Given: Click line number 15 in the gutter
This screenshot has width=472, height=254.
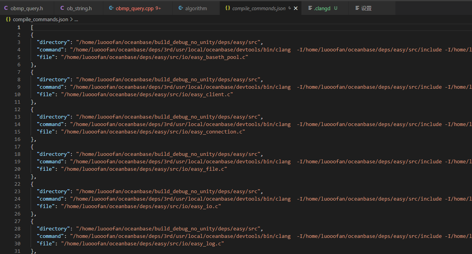Looking at the screenshot, I should pos(17,132).
